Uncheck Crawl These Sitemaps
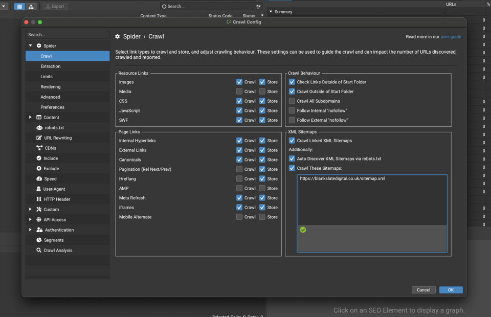The image size is (491, 317). [x=292, y=168]
